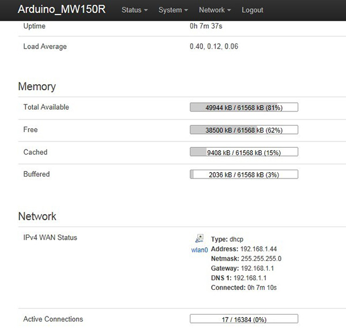Click the Total Available memory progress bar
Image resolution: width=346 pixels, height=328 pixels.
click(244, 107)
